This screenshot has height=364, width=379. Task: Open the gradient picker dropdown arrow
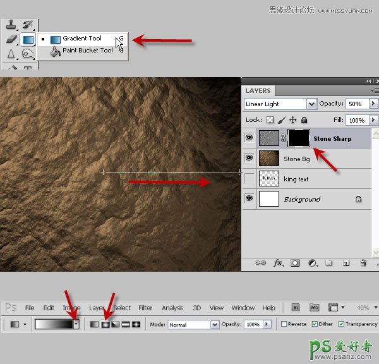[x=76, y=324]
